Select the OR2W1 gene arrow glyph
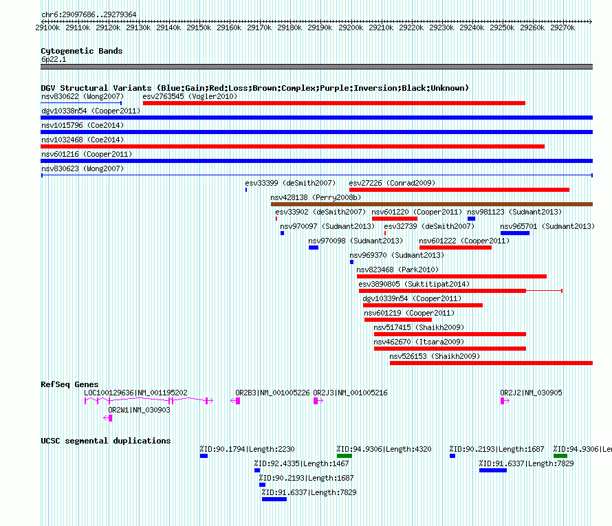 [108, 418]
